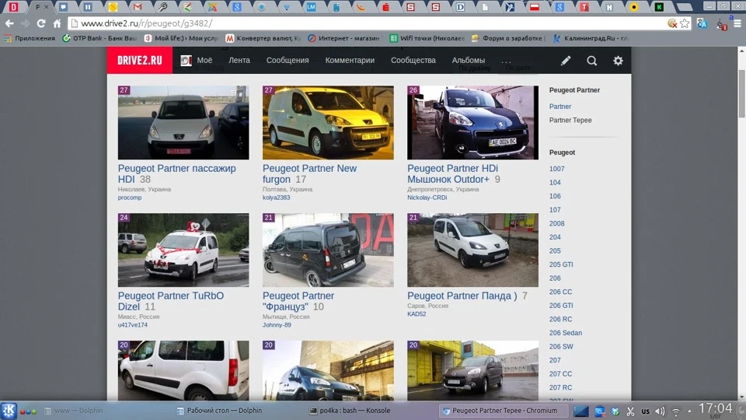Open Peugeot Partner TuRbO Dizel link
The width and height of the screenshot is (746, 420).
(171, 301)
